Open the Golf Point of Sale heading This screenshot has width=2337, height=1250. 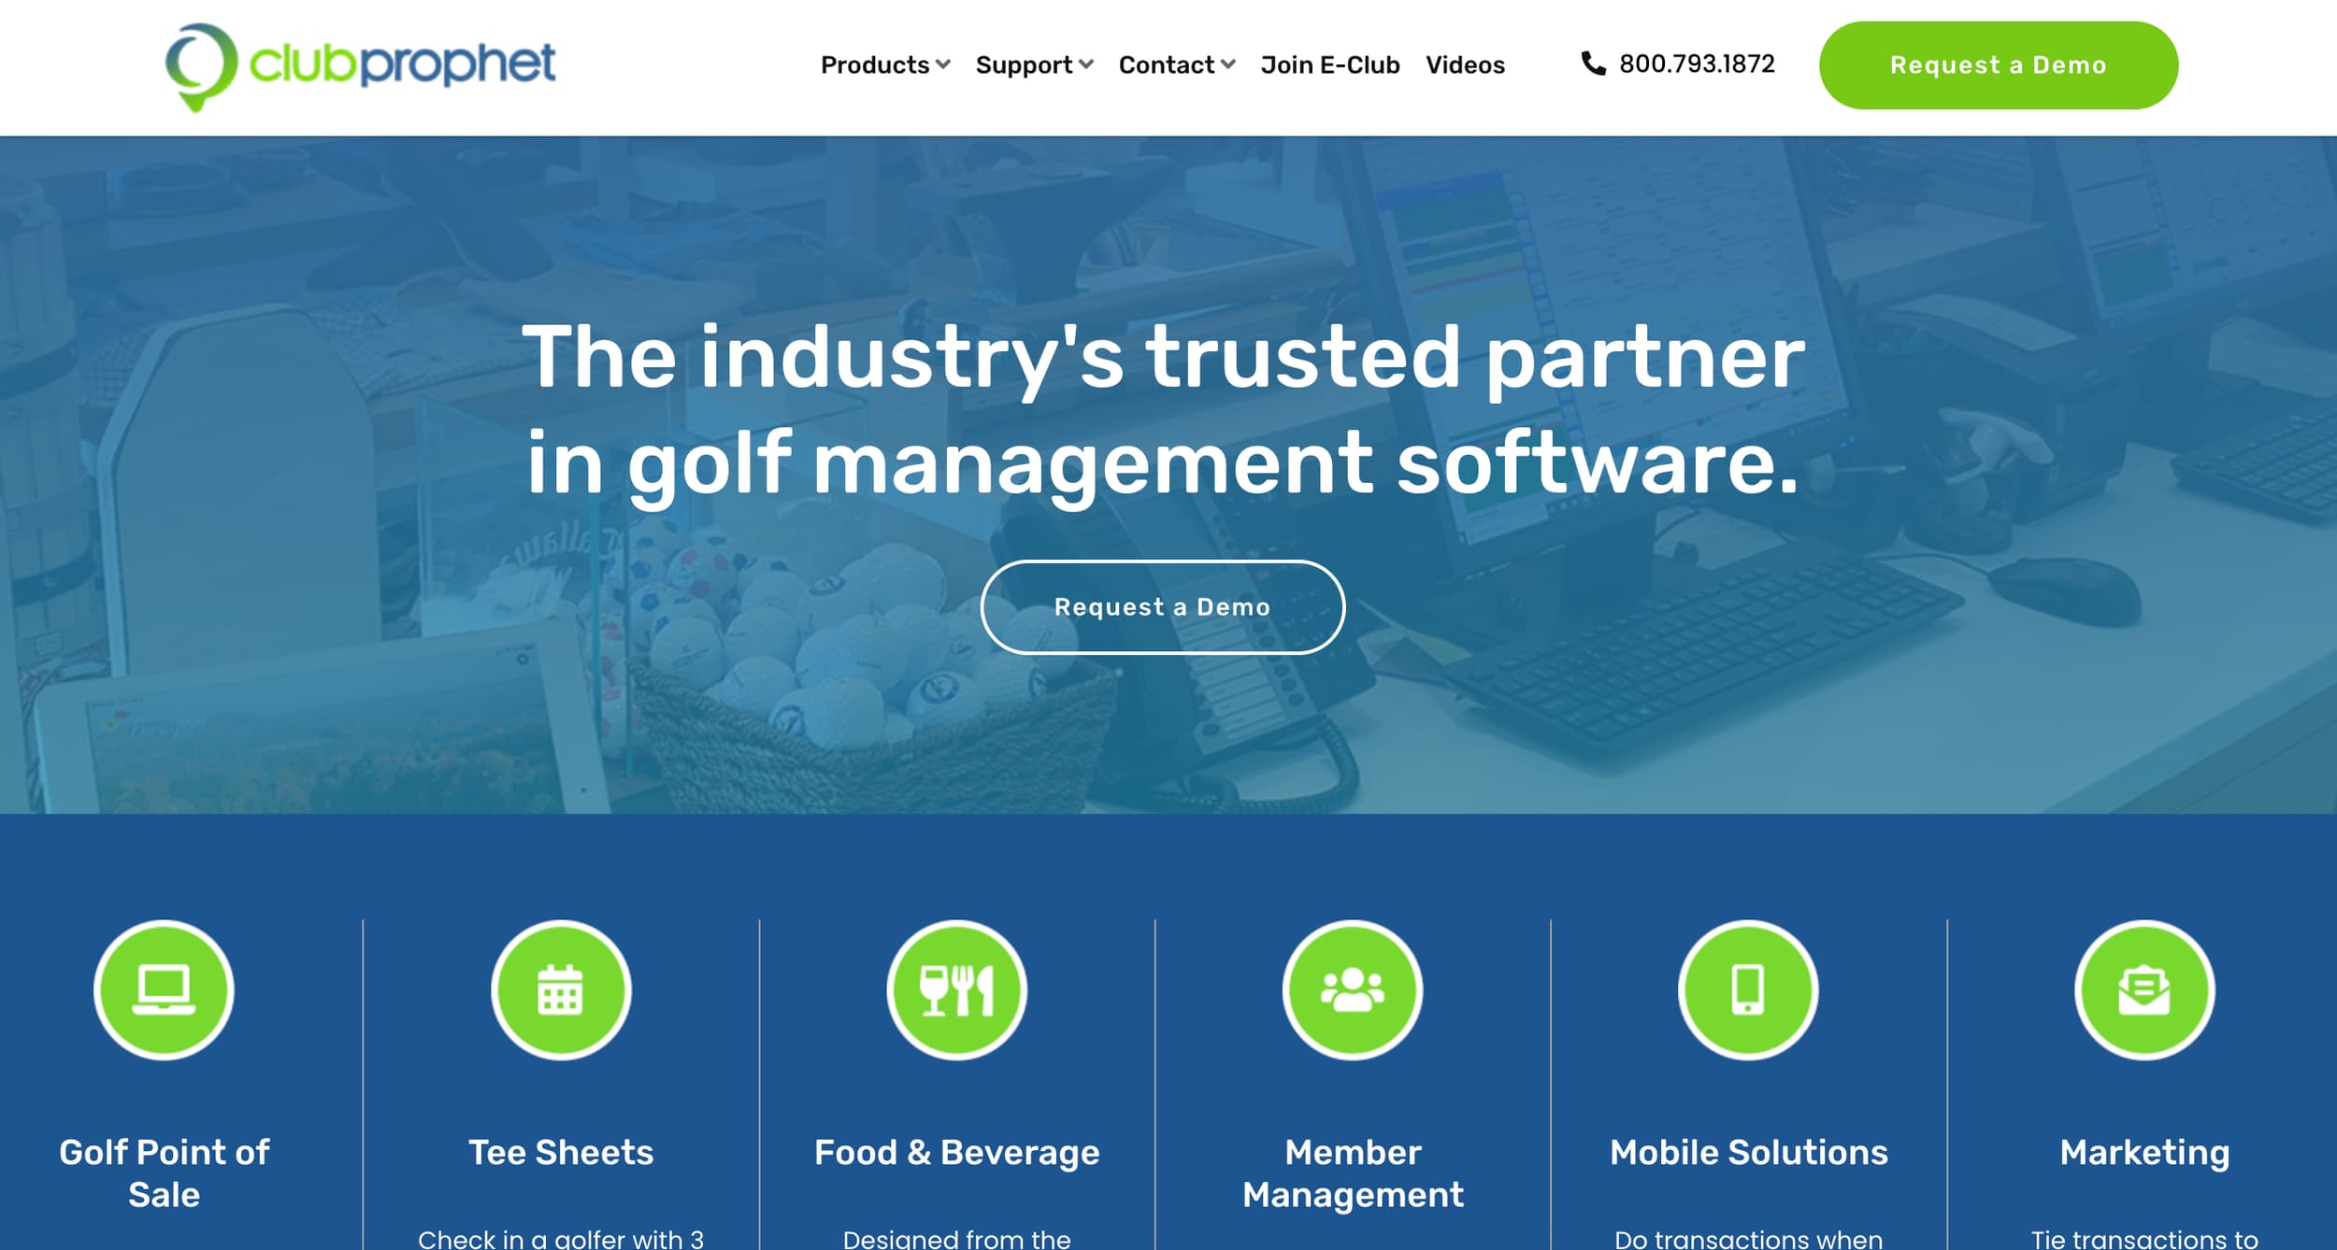pyautogui.click(x=164, y=1172)
